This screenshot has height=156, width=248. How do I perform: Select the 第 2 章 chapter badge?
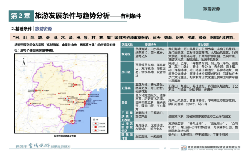coord(21,16)
